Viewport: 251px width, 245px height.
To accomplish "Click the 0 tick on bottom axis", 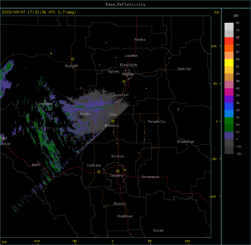I will pos(112,241).
